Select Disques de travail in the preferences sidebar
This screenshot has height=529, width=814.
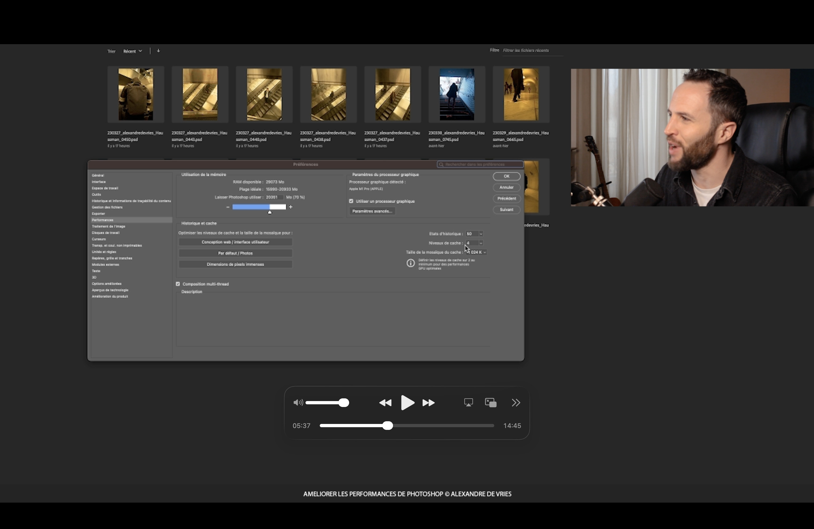[105, 233]
